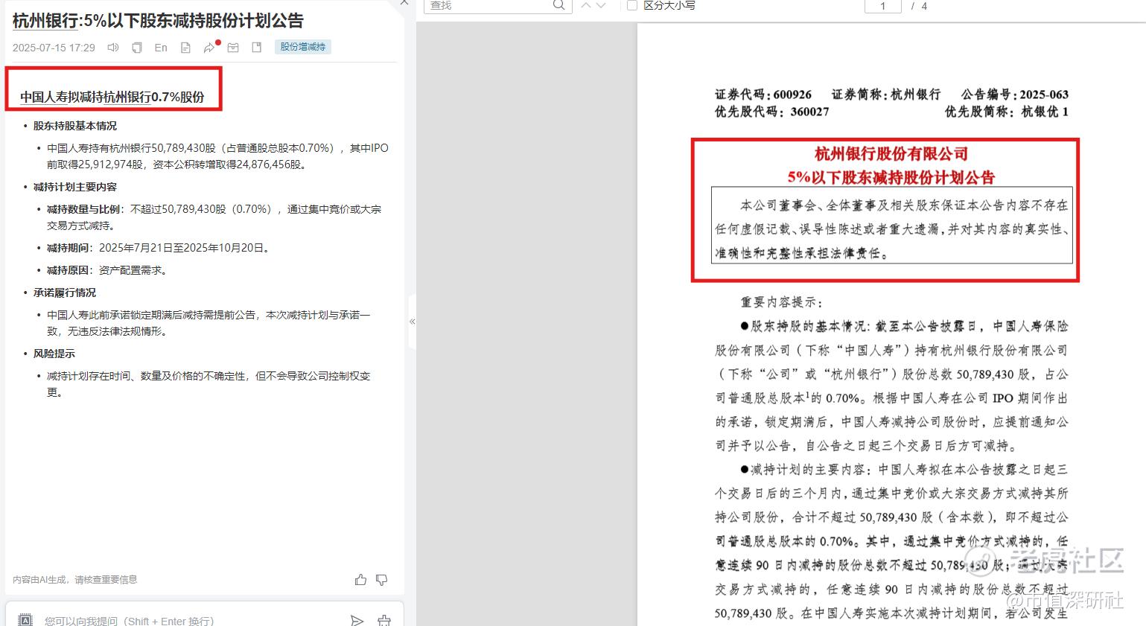1146x626 pixels.
Task: Click the page number input box
Action: [883, 6]
